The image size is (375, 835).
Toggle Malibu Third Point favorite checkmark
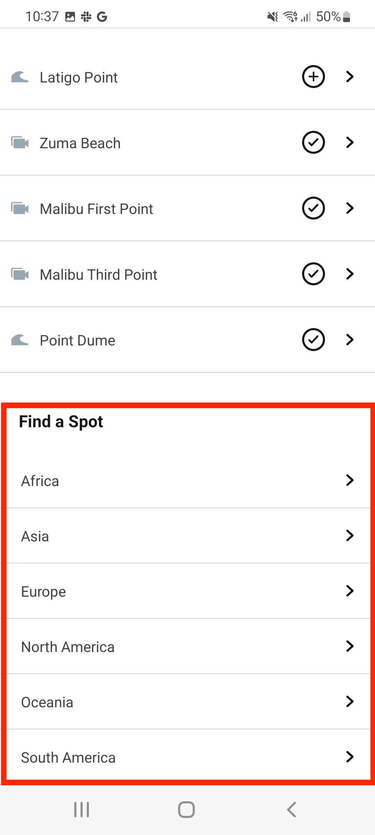[313, 274]
